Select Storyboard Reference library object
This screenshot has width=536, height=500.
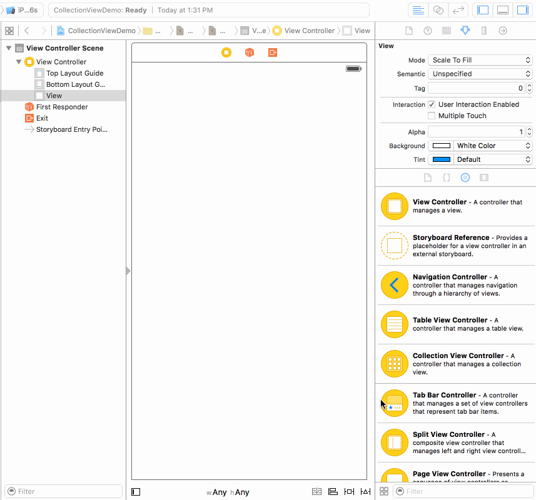click(x=456, y=246)
